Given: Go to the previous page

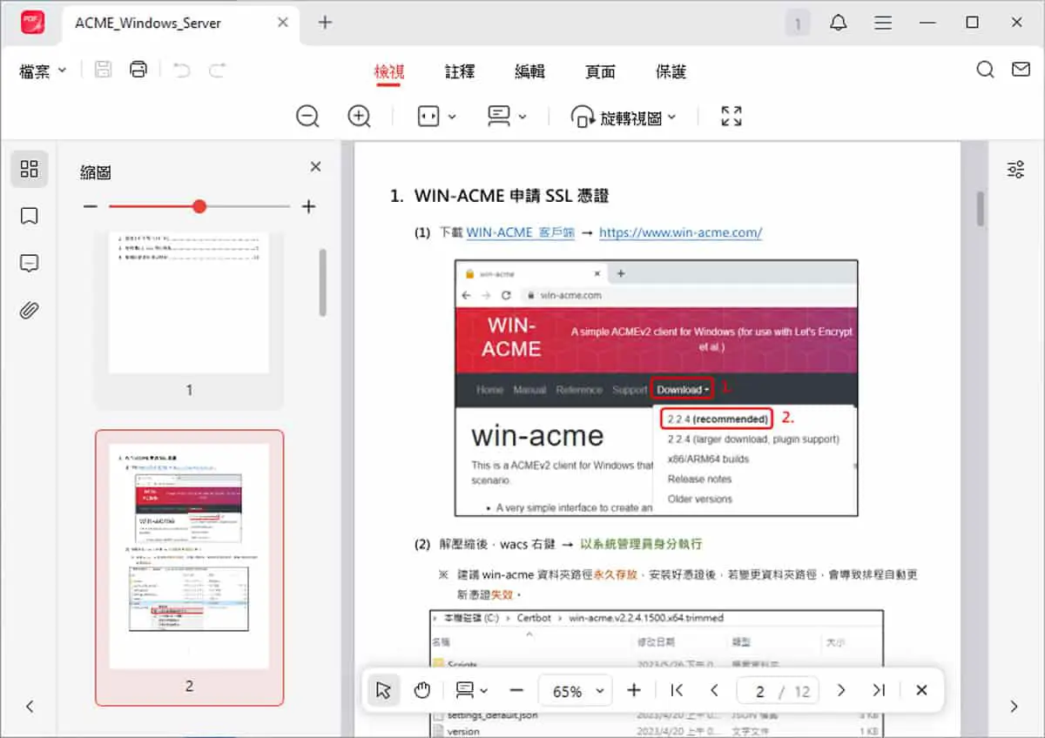Looking at the screenshot, I should 714,691.
